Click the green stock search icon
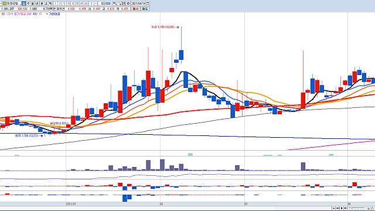Image resolution: width=375 pixels, height=211 pixels. click(4, 4)
